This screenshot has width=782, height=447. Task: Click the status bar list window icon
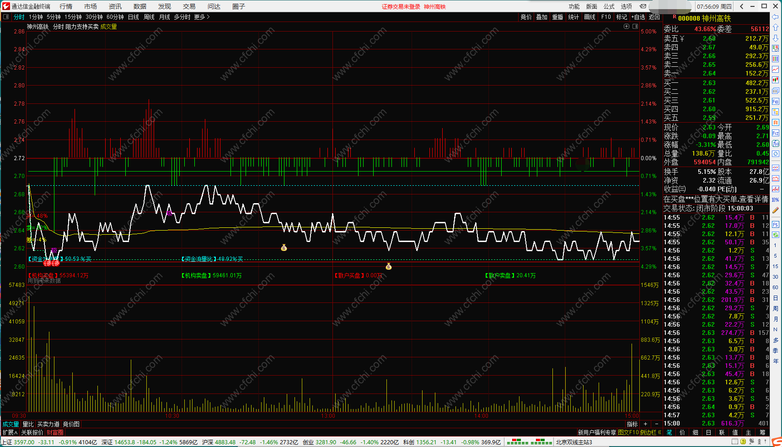735,442
